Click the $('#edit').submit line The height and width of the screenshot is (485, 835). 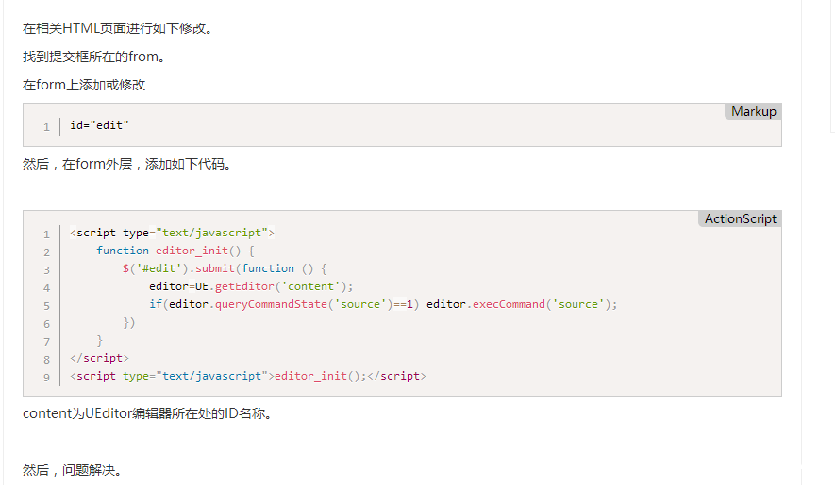click(225, 268)
